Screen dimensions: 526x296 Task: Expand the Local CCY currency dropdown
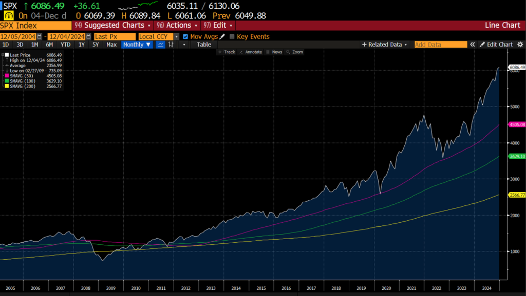pyautogui.click(x=177, y=37)
